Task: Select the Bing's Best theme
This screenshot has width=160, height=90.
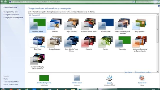Action: tap(38, 43)
